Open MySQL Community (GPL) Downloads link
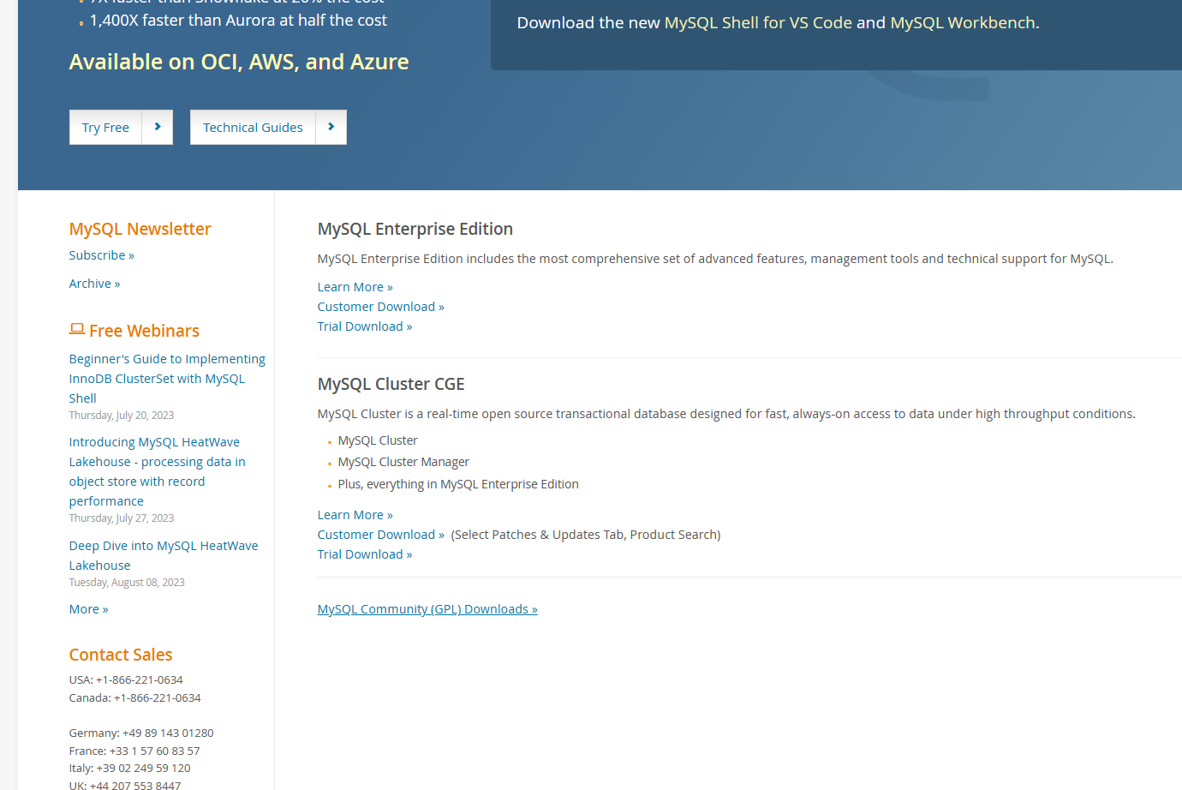The image size is (1182, 790). click(427, 609)
